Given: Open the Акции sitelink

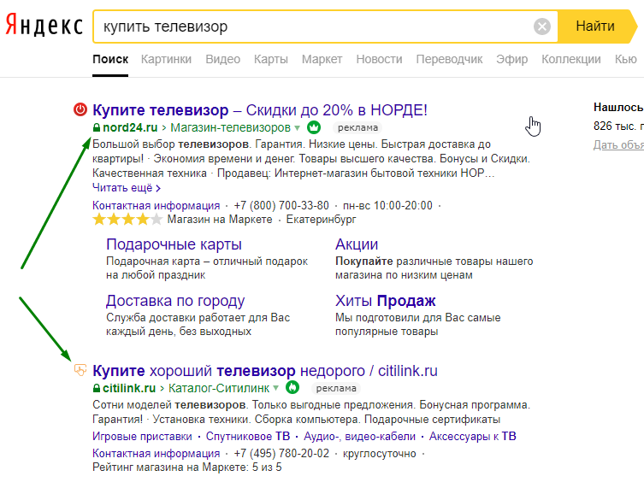Looking at the screenshot, I should 357,244.
